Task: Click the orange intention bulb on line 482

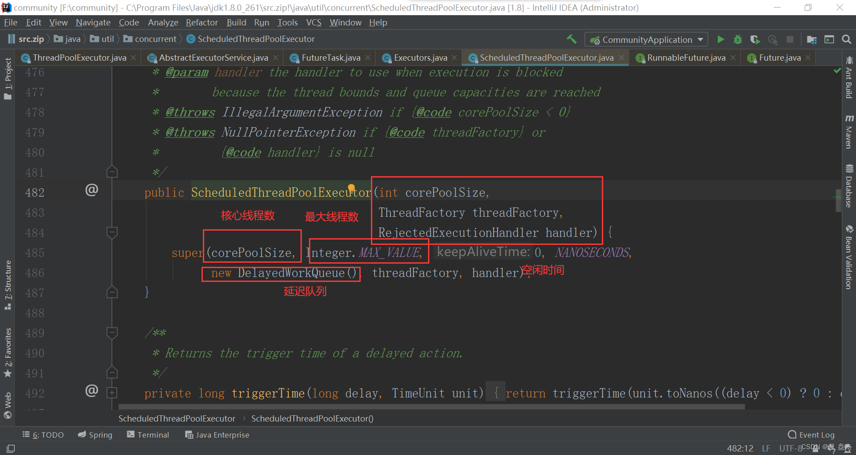Action: 351,187
